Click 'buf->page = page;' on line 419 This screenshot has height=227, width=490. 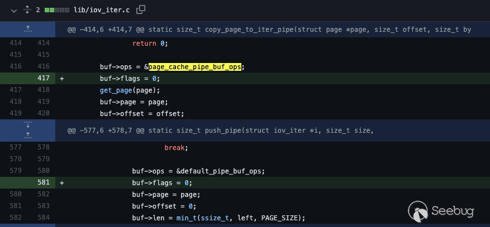[134, 102]
